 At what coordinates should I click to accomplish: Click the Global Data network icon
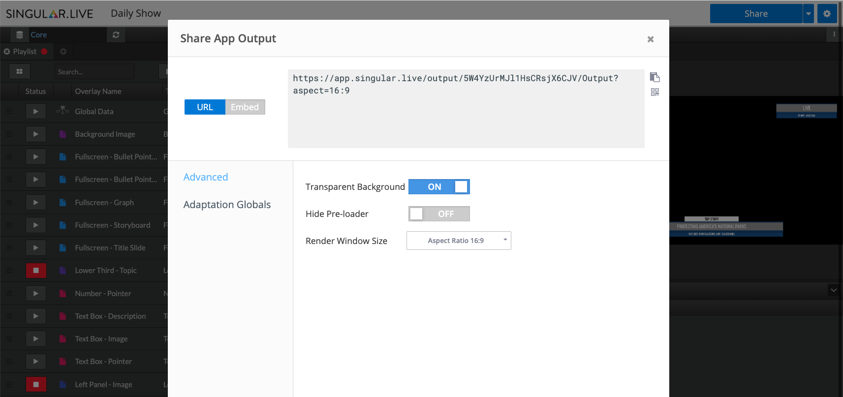click(x=62, y=110)
